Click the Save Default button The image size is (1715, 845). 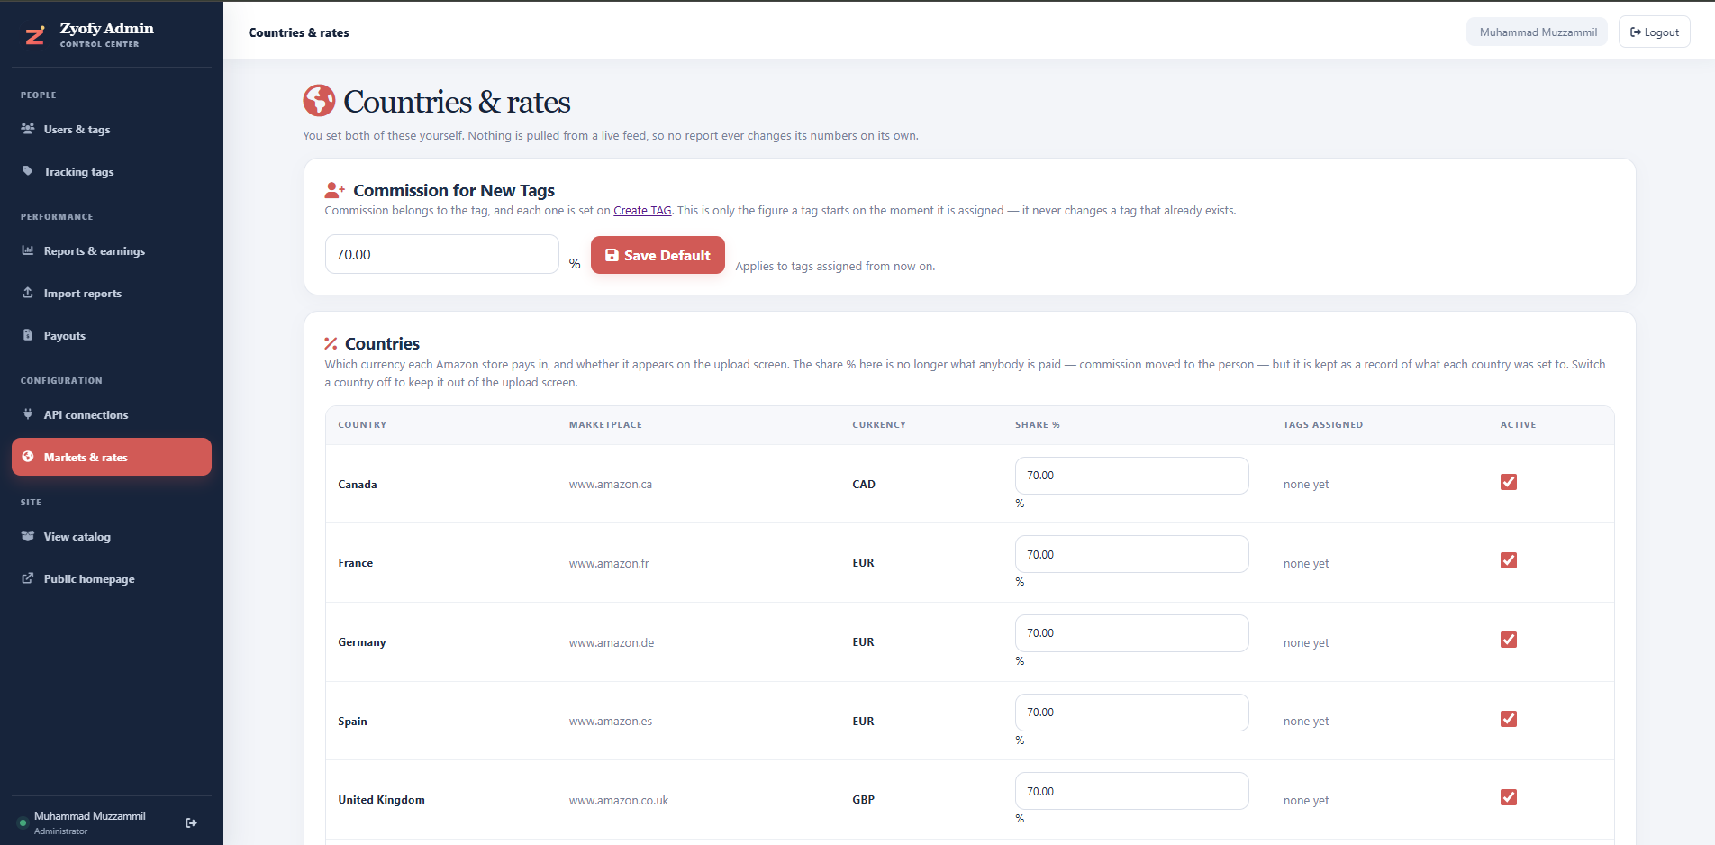click(x=658, y=255)
